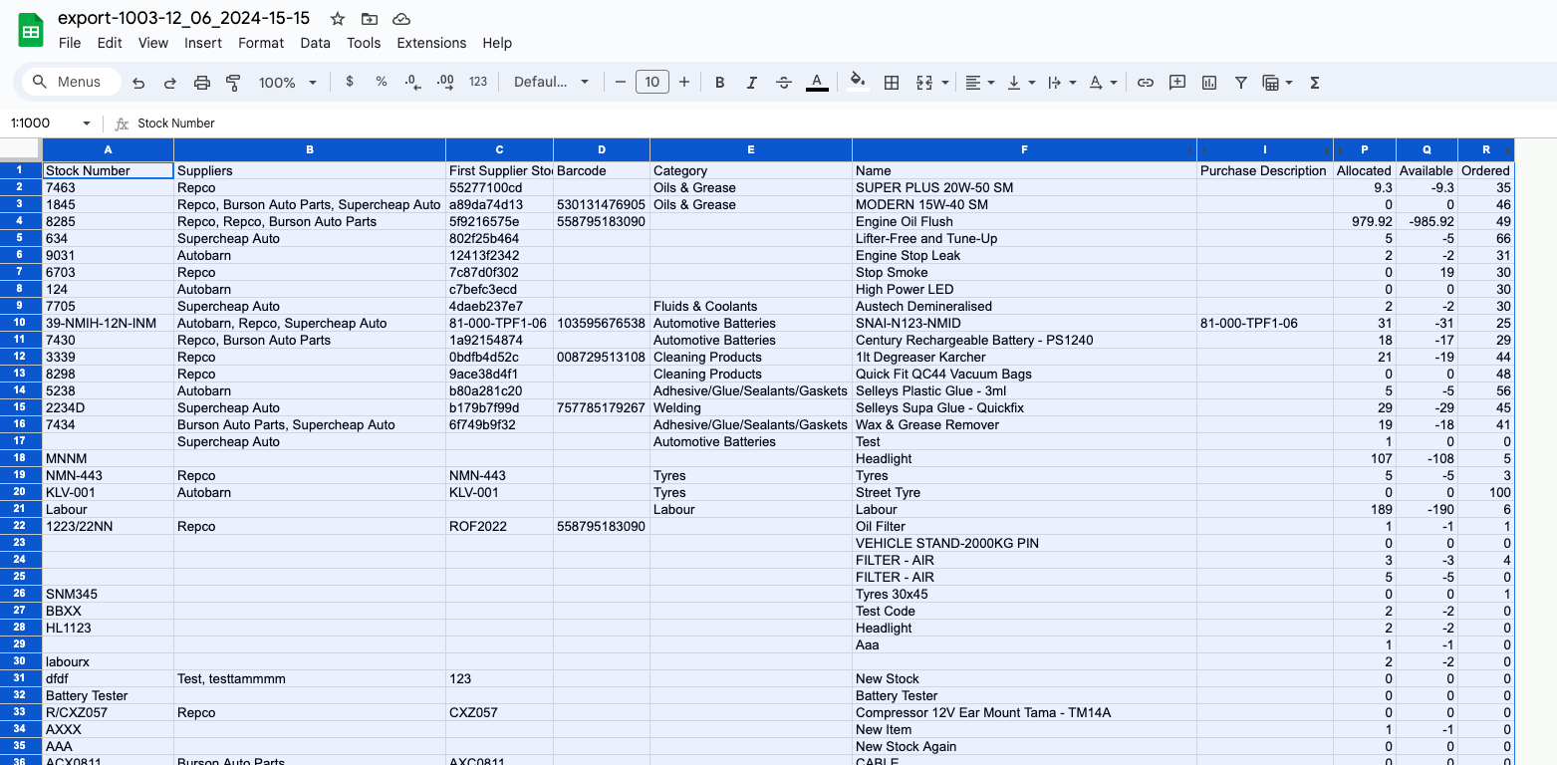
Task: Select cell 'Compressor 12V Ear Mount Tama - TM14A'
Action: [1024, 712]
